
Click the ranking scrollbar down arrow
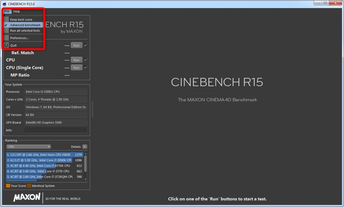[86, 179]
